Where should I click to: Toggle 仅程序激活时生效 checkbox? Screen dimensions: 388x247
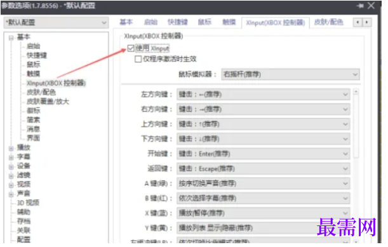(138, 59)
